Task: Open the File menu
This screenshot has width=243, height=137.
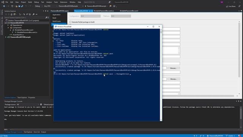Action: (x=7, y=2)
